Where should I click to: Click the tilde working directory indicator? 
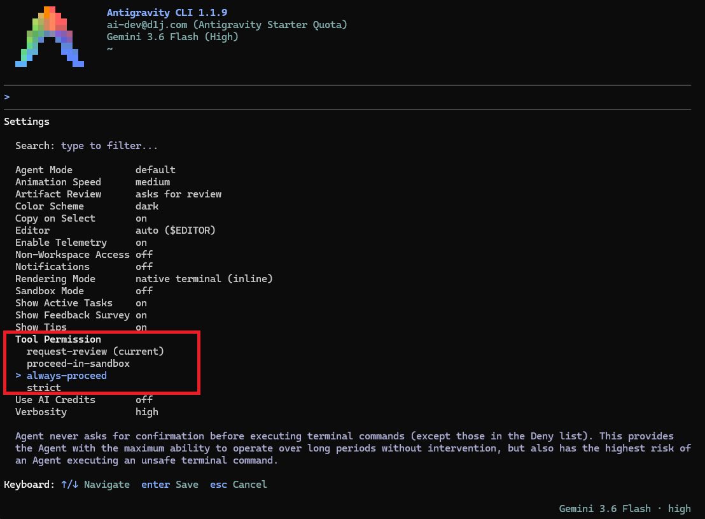109,48
